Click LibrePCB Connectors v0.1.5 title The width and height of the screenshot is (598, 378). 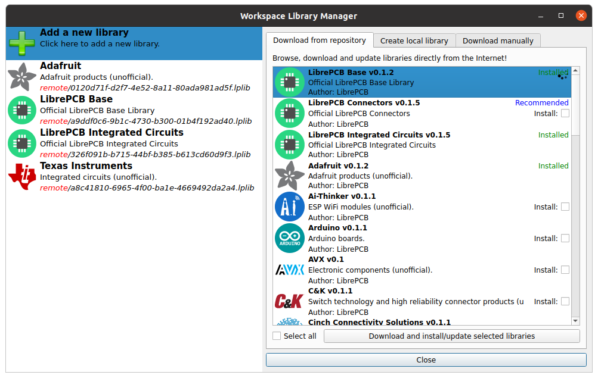[364, 103]
